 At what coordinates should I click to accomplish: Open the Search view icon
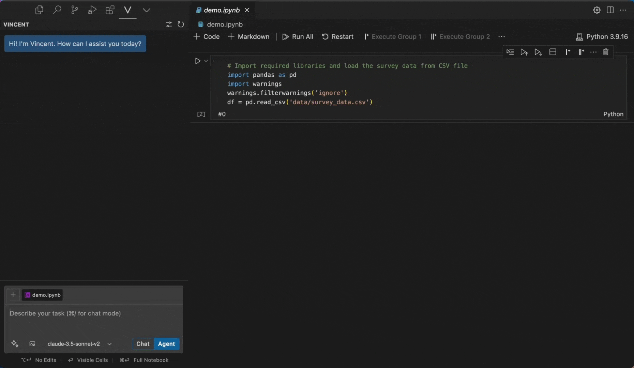pyautogui.click(x=57, y=10)
